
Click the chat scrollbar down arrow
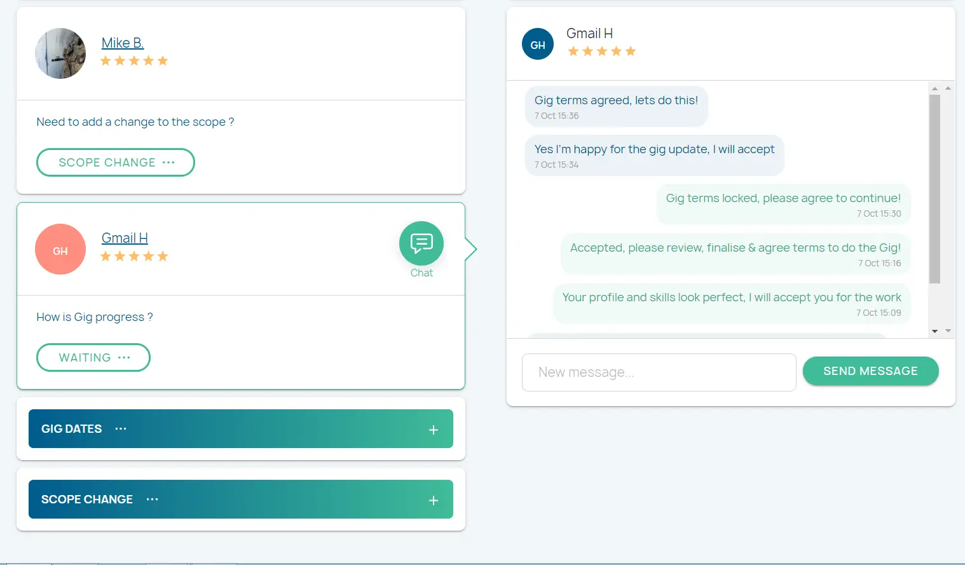[x=934, y=331]
